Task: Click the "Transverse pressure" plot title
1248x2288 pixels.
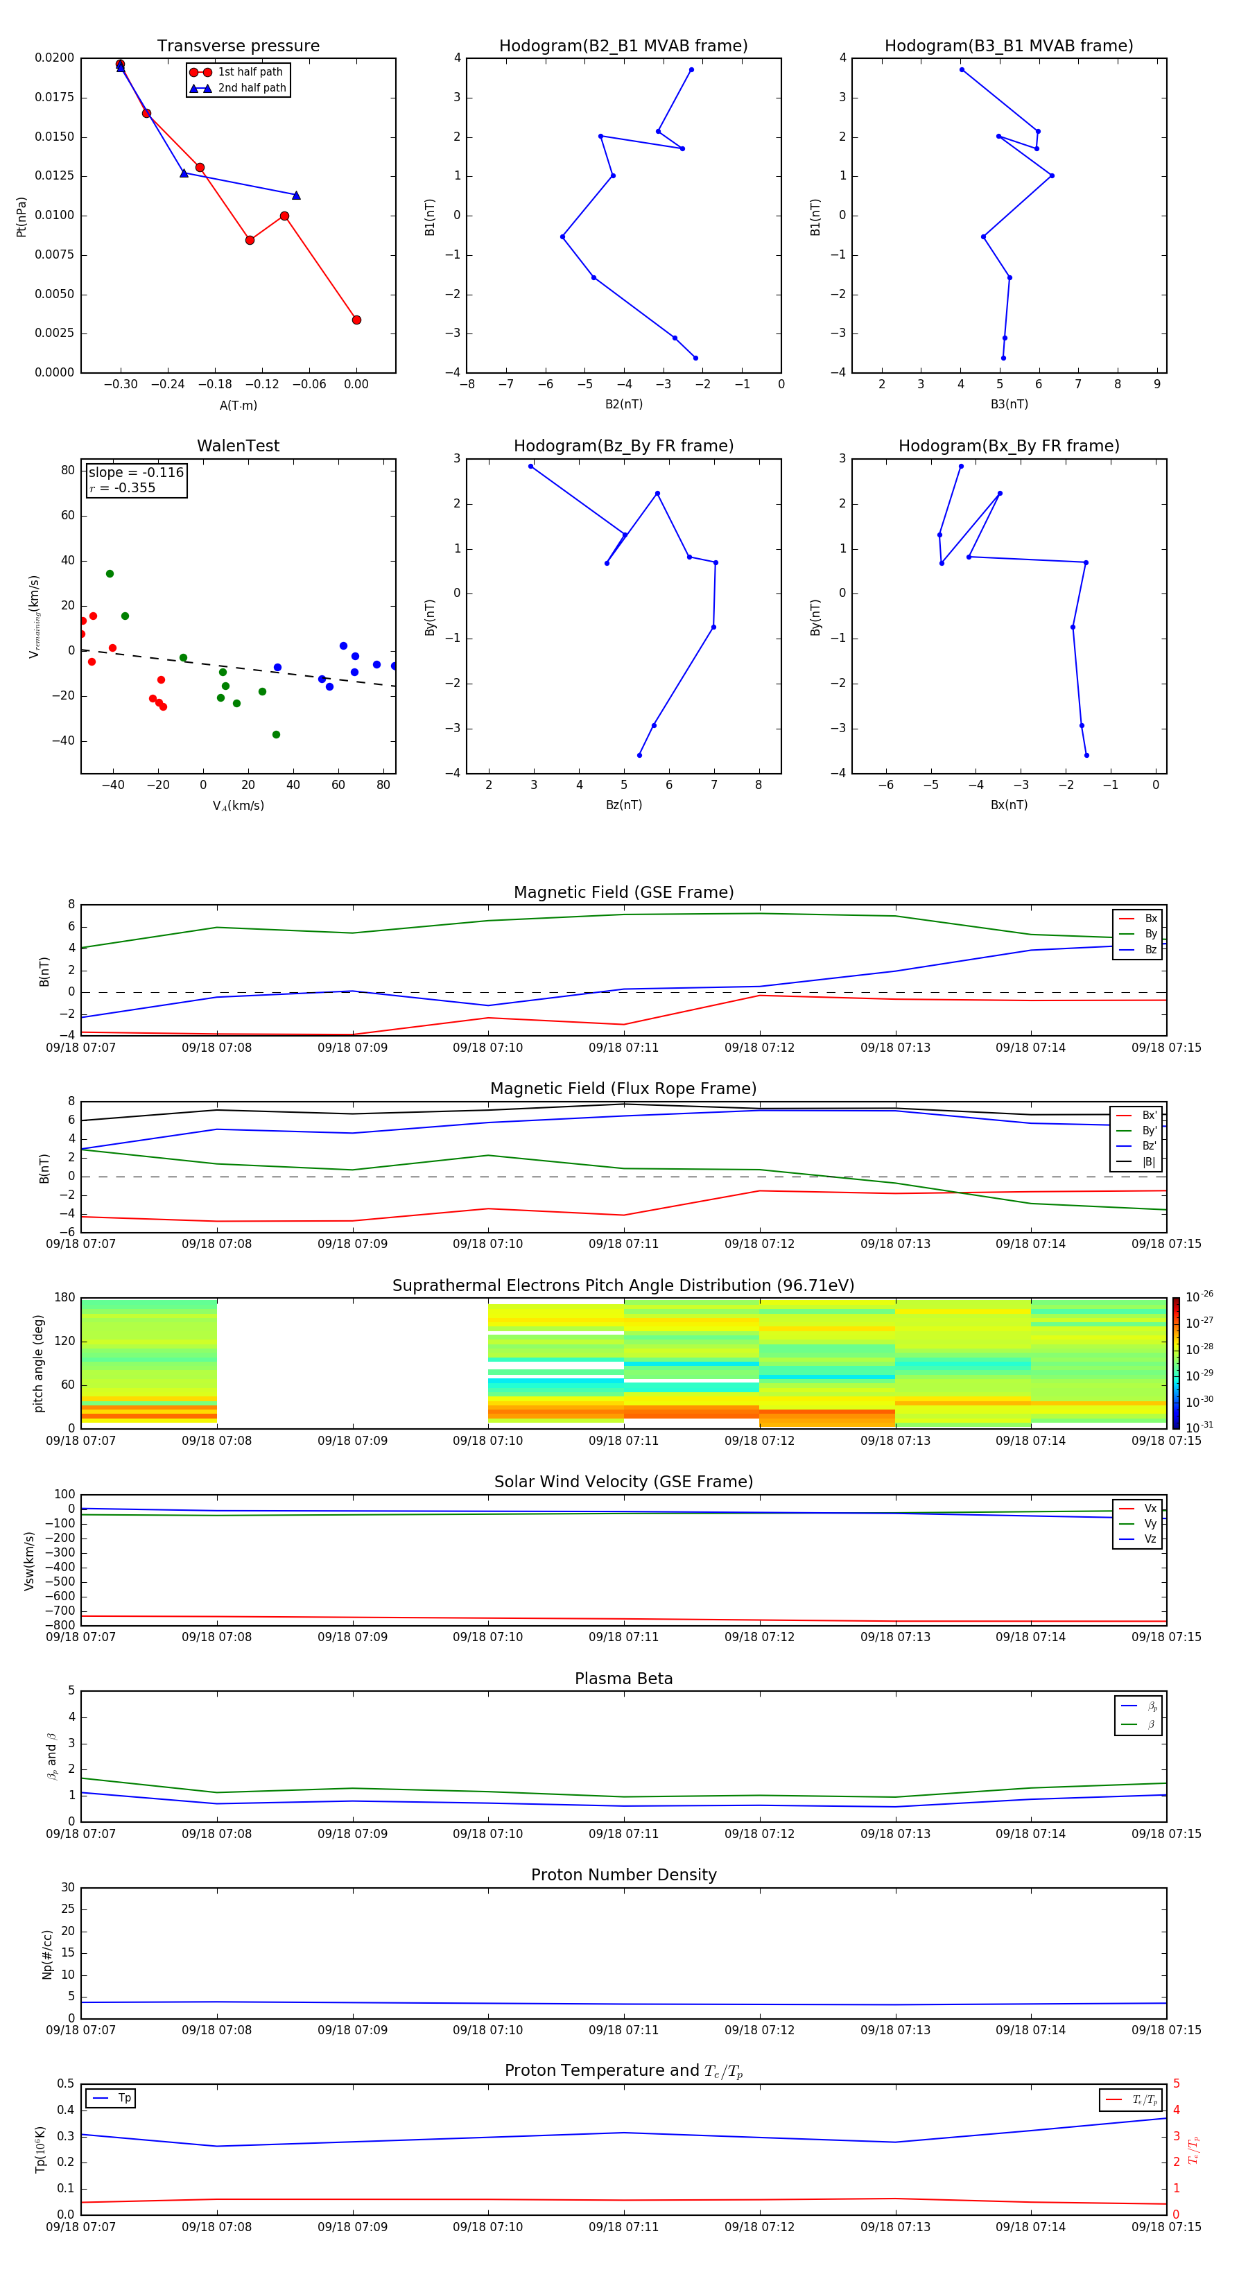Action: tap(238, 46)
